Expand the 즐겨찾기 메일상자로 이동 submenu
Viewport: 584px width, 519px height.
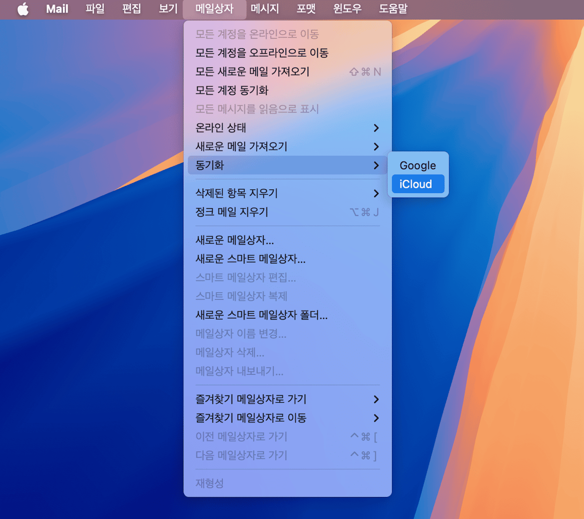(x=288, y=418)
